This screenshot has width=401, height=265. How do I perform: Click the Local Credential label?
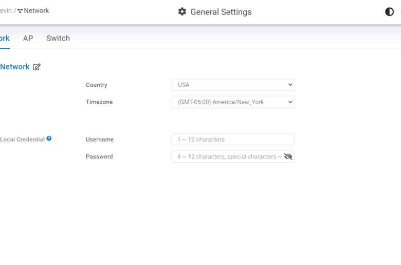(22, 139)
